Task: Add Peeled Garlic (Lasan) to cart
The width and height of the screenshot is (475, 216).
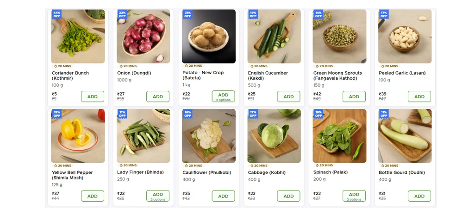Action: click(x=419, y=96)
